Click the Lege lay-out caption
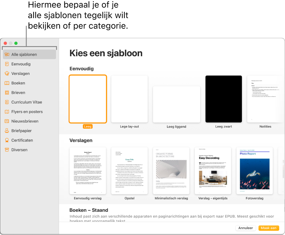This screenshot has width=285, height=235. pos(129,127)
